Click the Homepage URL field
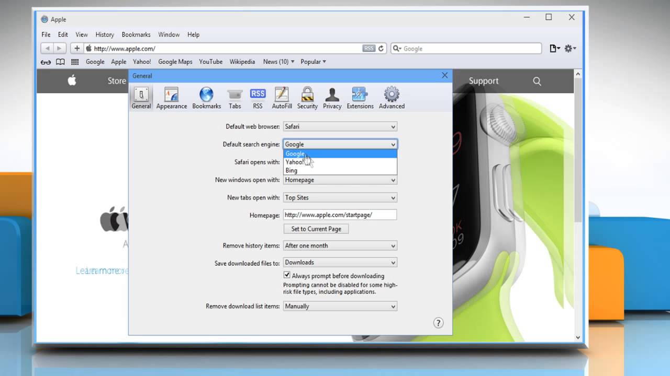 point(340,215)
